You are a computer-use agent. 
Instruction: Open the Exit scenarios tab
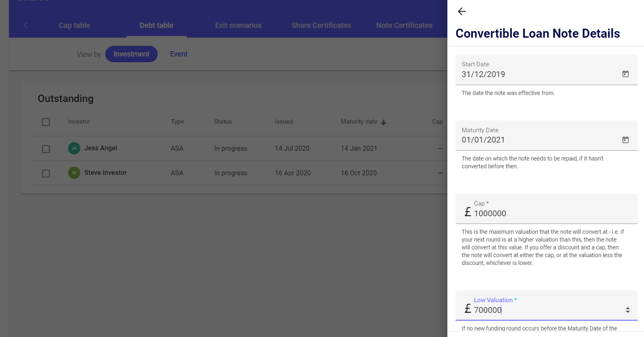point(238,25)
